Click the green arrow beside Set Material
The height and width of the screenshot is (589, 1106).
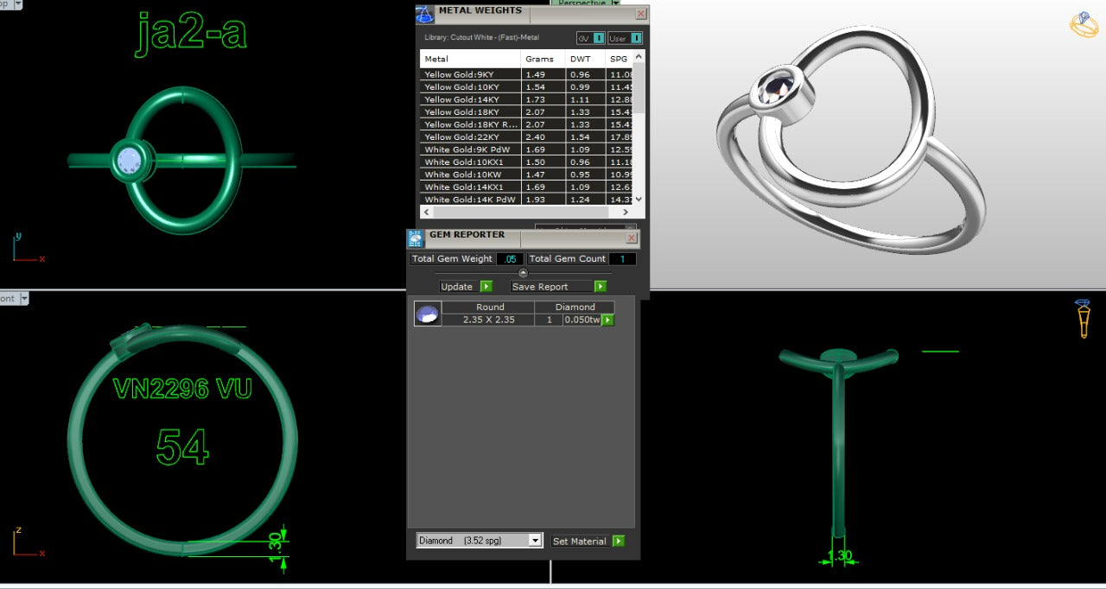coord(619,541)
